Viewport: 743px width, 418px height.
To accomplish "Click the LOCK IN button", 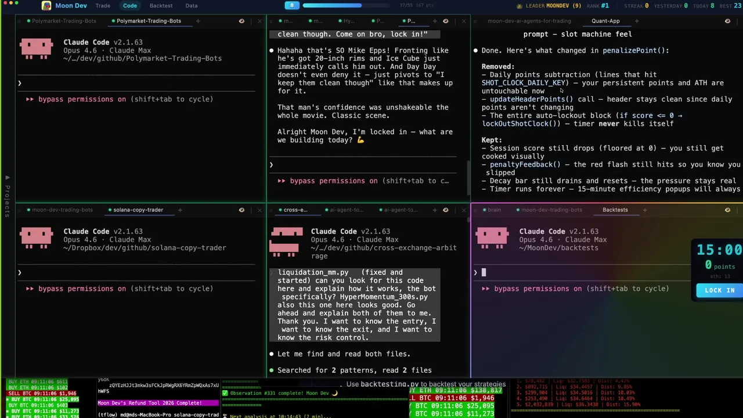I will coord(719,290).
